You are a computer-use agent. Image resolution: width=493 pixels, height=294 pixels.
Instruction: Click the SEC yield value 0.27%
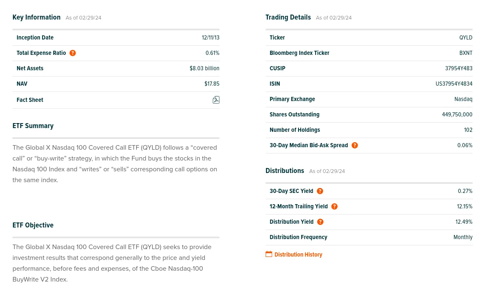(x=465, y=191)
